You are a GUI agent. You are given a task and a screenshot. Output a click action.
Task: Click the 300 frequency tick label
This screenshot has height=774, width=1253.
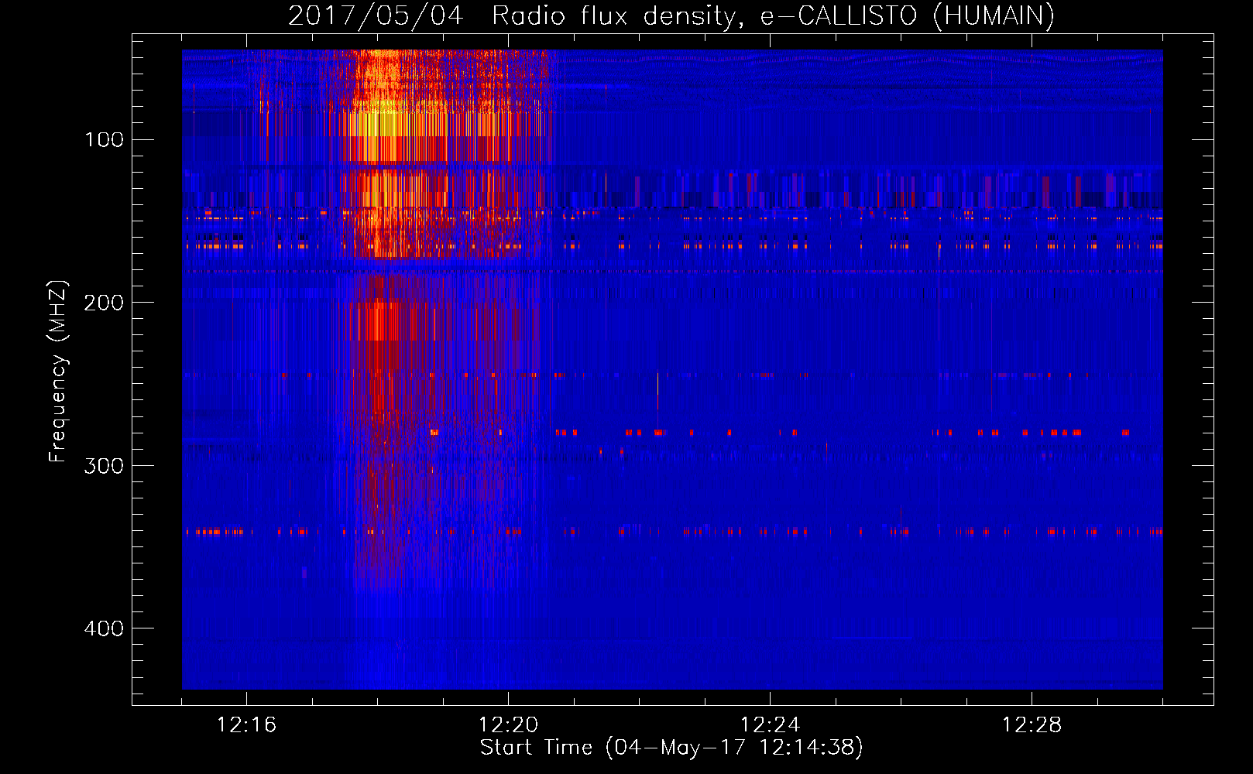tap(105, 466)
